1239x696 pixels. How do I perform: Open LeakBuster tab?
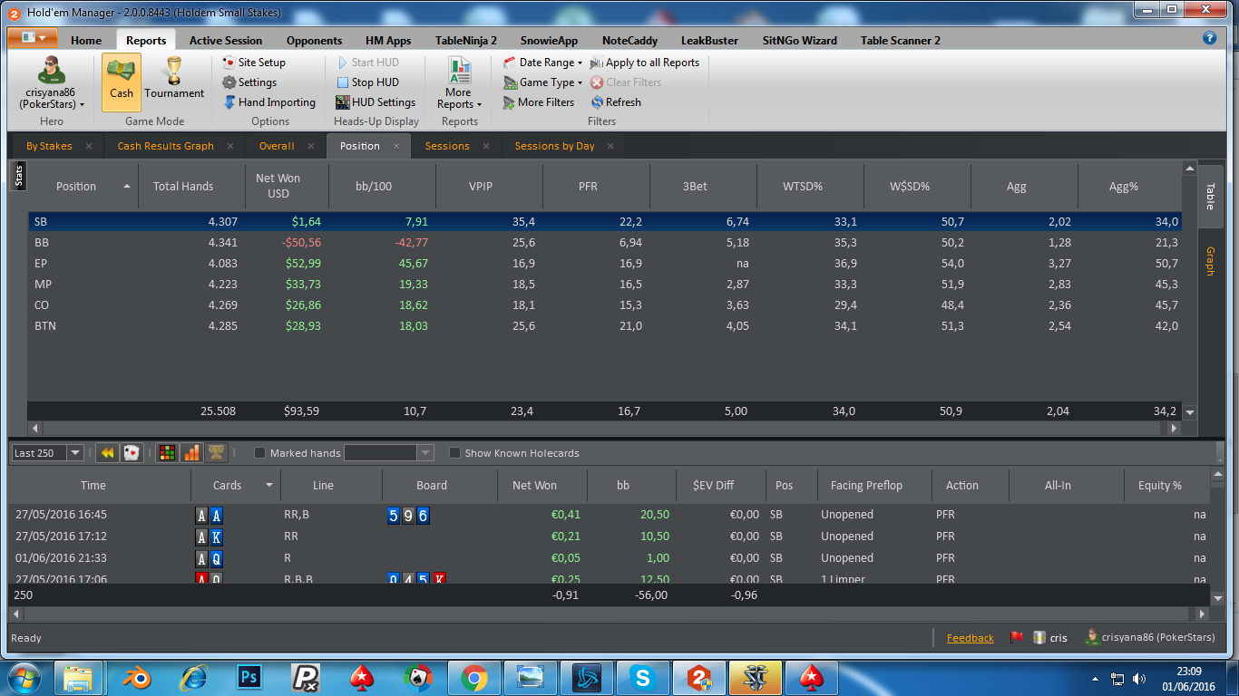[709, 41]
